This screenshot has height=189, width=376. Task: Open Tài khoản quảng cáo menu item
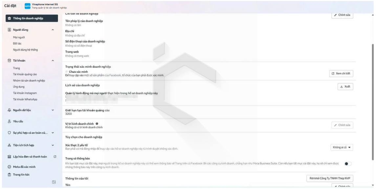(x=25, y=74)
